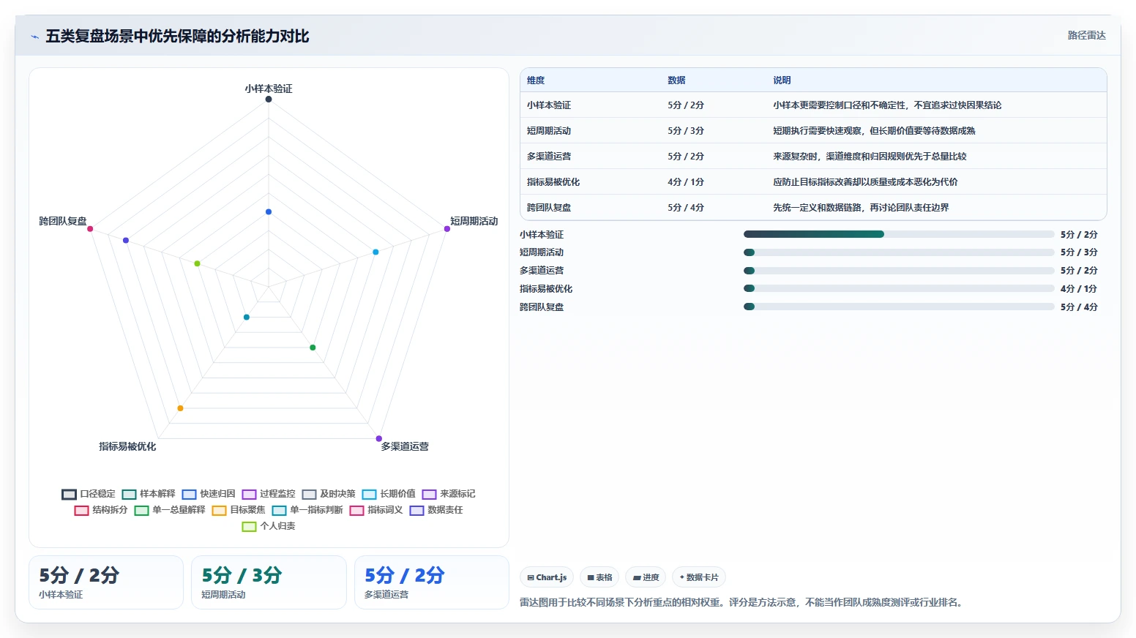Click the 小样本验证 progress bar

click(x=899, y=234)
